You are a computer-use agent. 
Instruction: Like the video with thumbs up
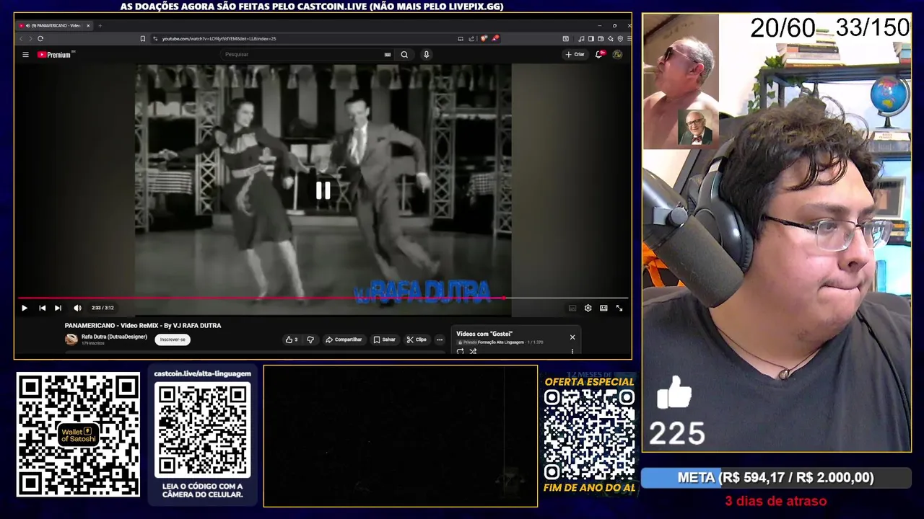click(x=292, y=340)
